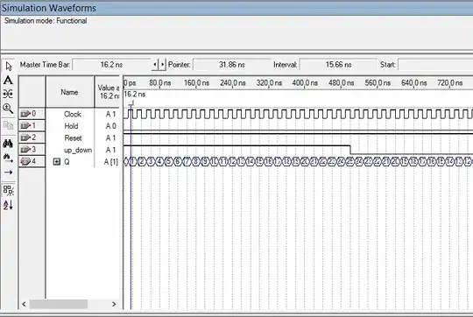Toggle the snap to grid icon
Image resolution: width=473 pixels, height=317 pixels.
tap(8, 190)
